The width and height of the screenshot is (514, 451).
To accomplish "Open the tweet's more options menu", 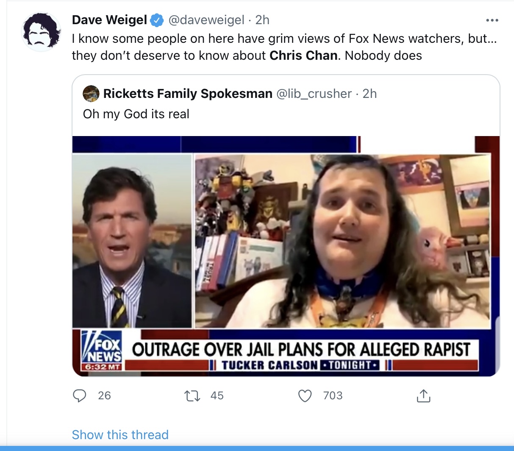I will click(492, 20).
